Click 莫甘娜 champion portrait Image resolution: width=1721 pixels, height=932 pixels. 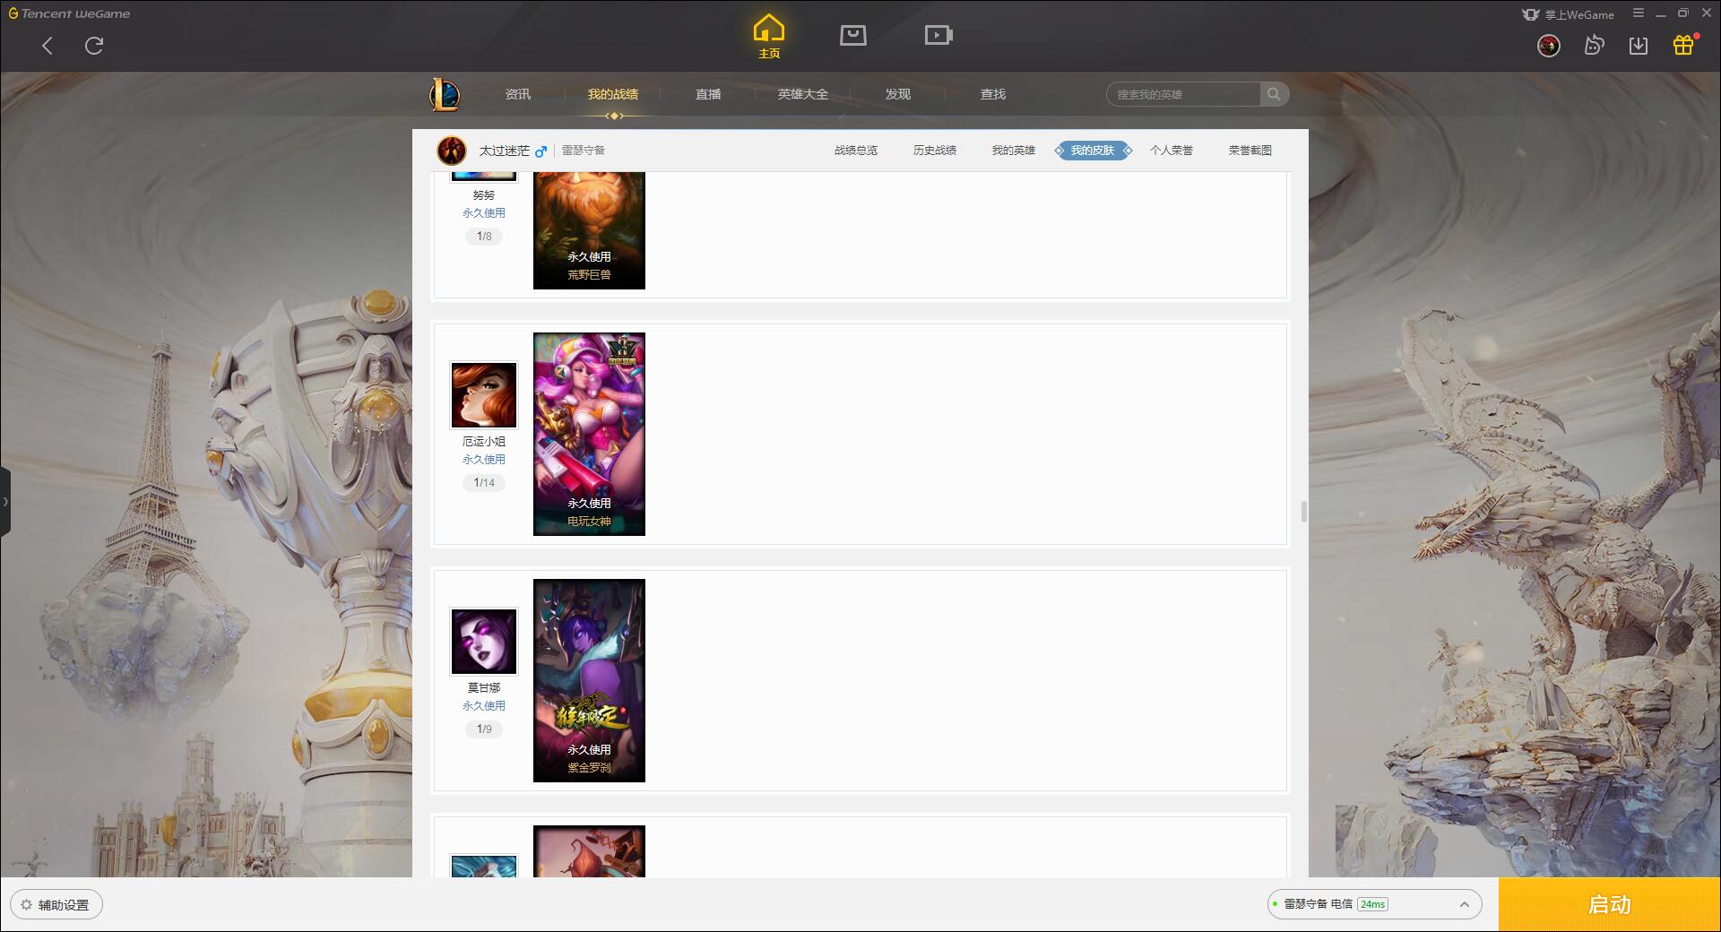[484, 642]
